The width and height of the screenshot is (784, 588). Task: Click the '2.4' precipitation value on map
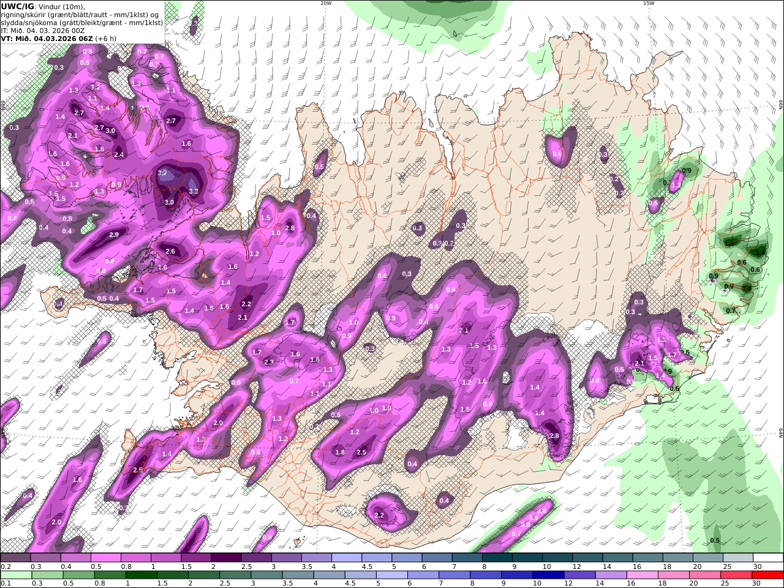click(x=119, y=154)
